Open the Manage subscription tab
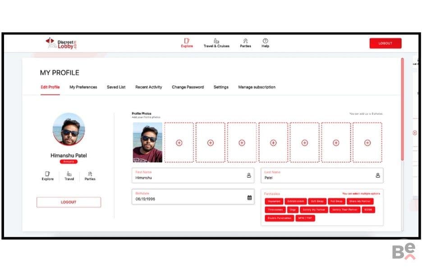Viewport: 422px width, 270px height. (x=257, y=87)
